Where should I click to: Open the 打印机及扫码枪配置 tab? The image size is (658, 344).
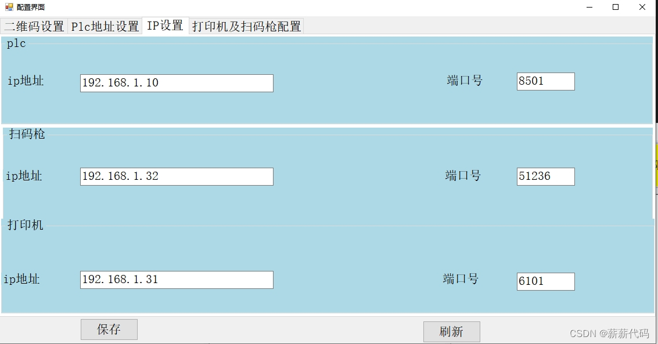click(246, 26)
